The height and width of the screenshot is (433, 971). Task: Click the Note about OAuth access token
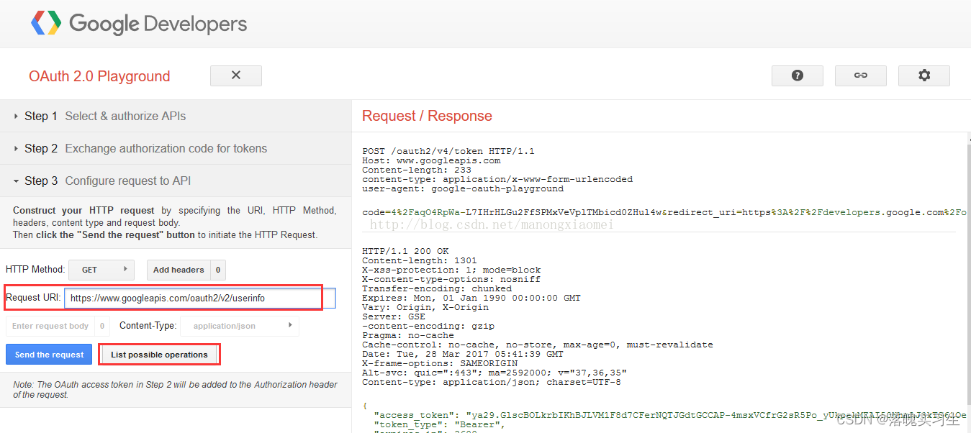click(x=175, y=389)
